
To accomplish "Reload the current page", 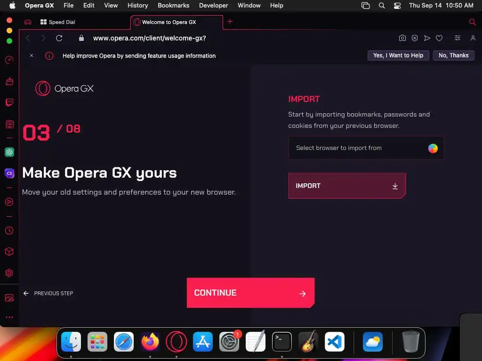I will tap(59, 38).
